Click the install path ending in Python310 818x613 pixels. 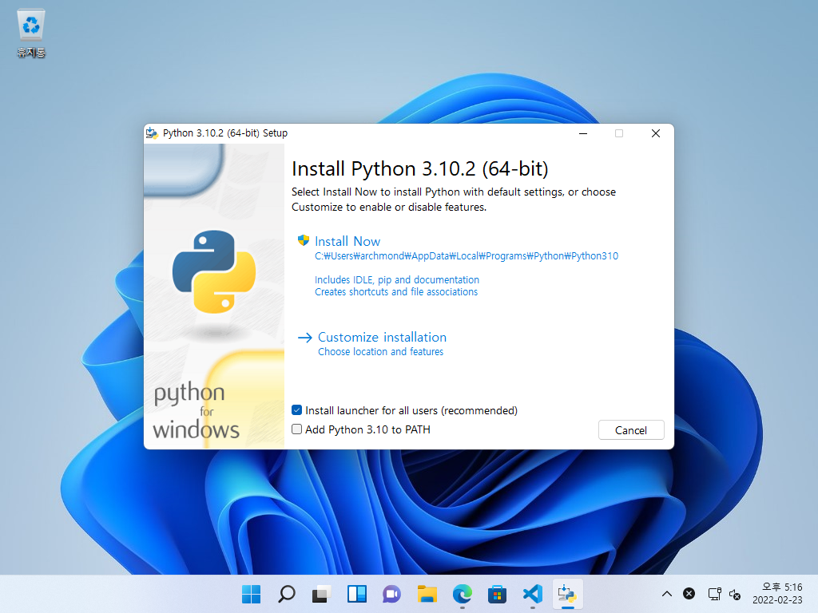pyautogui.click(x=467, y=256)
